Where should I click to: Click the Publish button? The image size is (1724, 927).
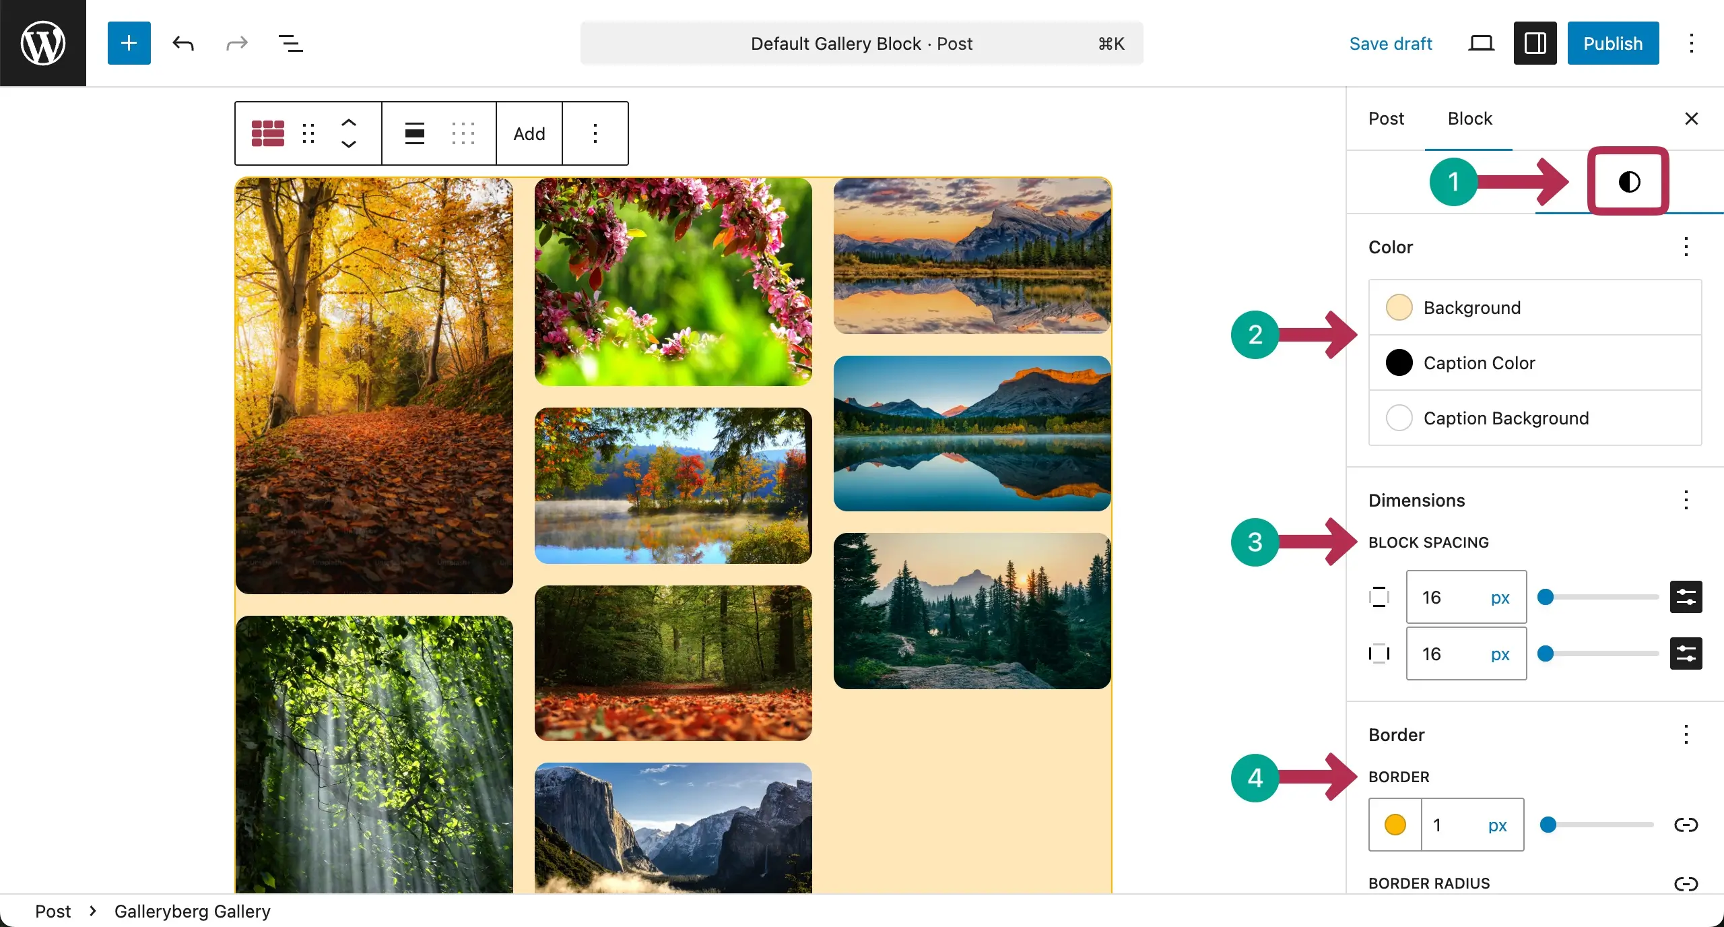click(x=1612, y=44)
